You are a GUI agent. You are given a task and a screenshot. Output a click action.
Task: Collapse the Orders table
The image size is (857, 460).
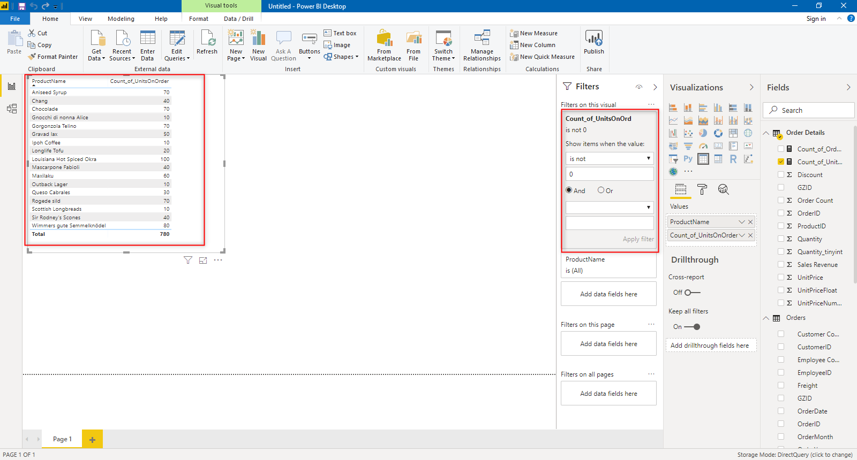[766, 318]
